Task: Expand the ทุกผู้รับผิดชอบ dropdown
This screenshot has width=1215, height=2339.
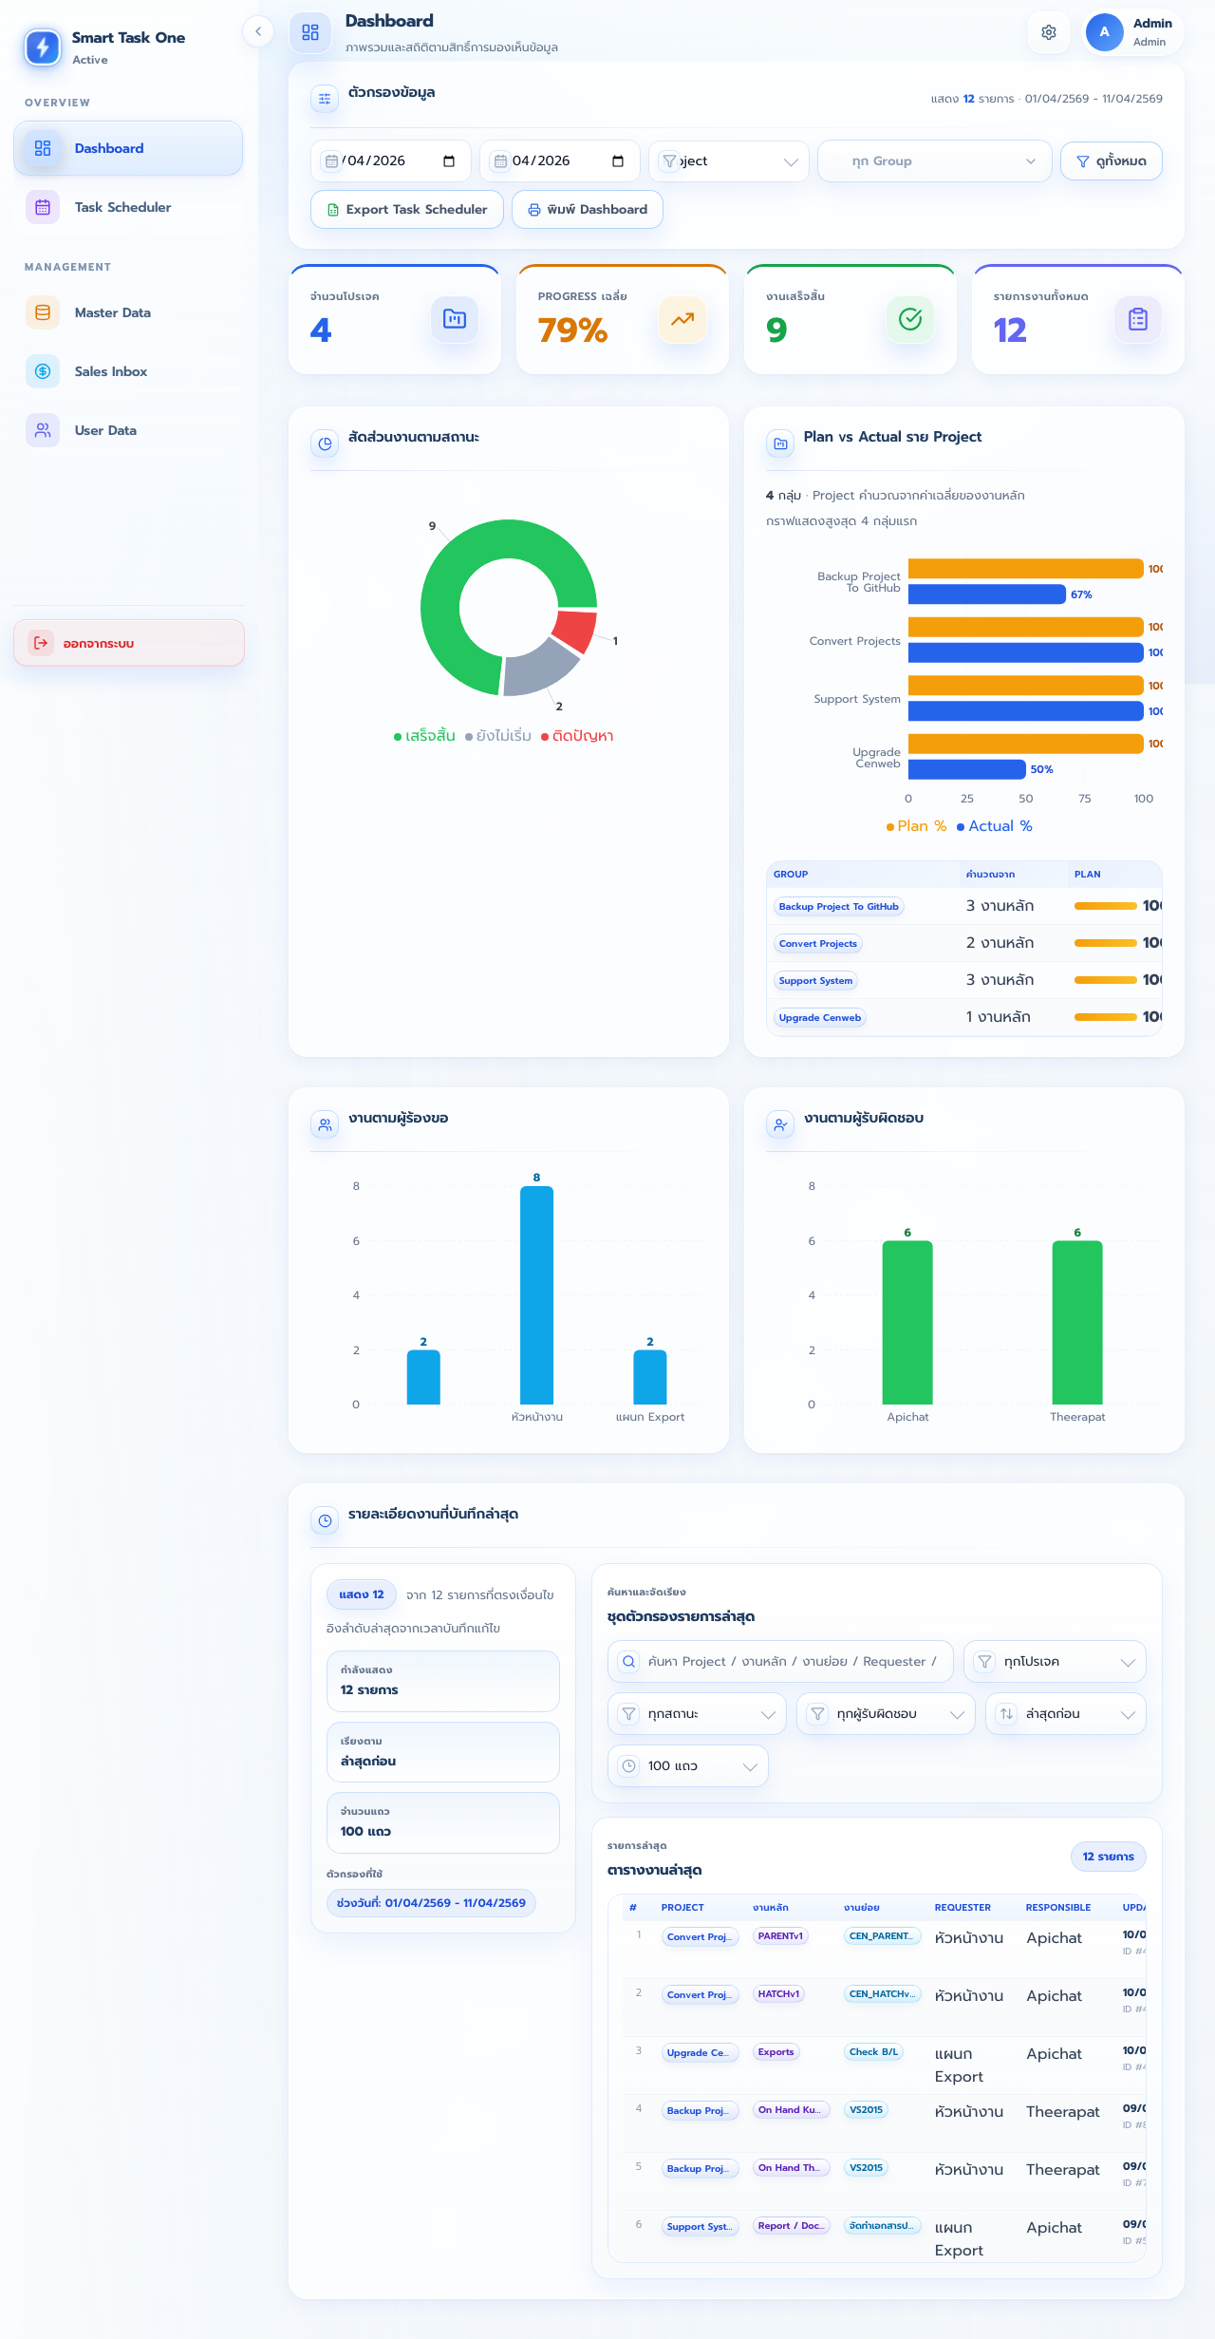Action: pos(886,1714)
